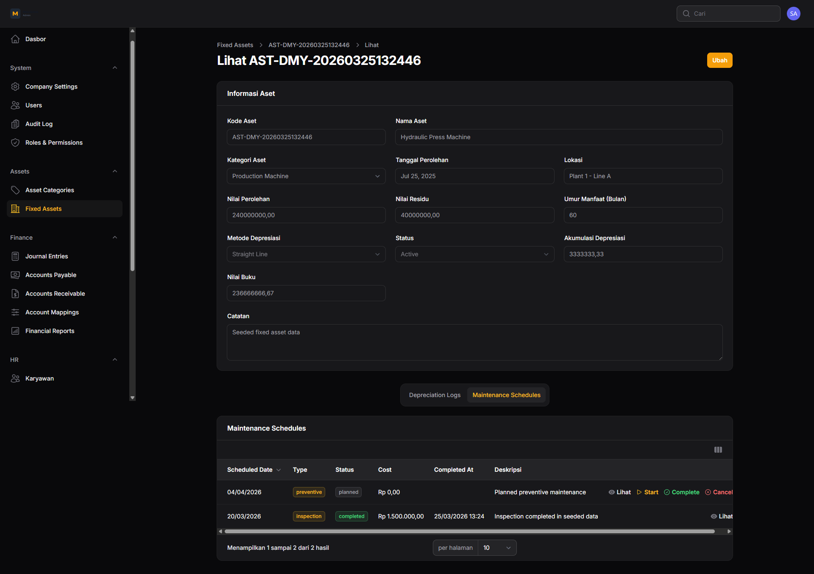Screen dimensions: 814x574
Task: Click Start action for planned maintenance
Action: 647,492
